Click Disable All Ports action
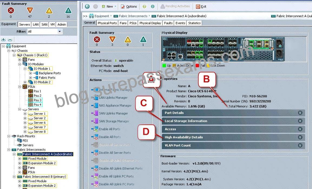This screenshot has height=189, width=312. coord(110,137)
